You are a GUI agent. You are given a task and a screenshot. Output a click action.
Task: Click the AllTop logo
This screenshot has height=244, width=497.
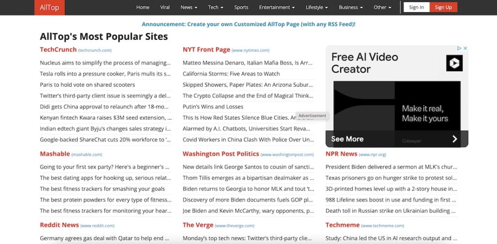point(50,8)
